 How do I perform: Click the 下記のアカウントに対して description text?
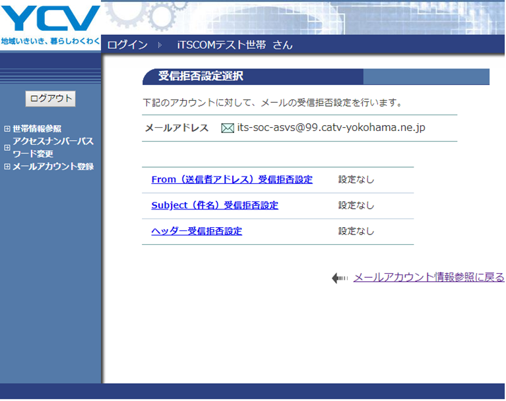(x=272, y=103)
